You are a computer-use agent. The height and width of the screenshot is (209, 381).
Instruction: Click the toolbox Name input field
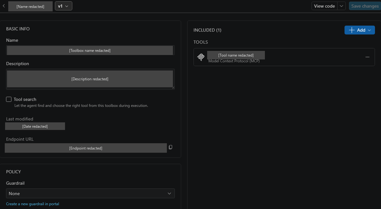tap(90, 50)
